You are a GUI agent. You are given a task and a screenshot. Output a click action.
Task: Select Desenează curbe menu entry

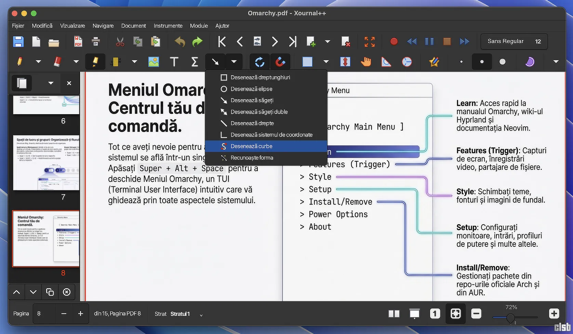click(251, 146)
